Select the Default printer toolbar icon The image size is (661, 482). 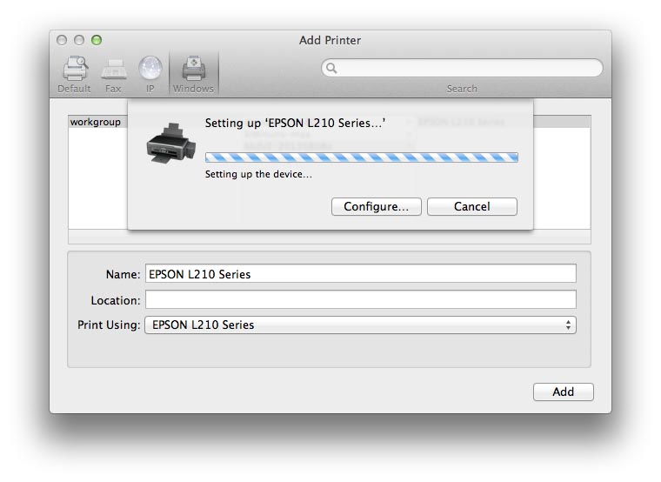point(74,71)
